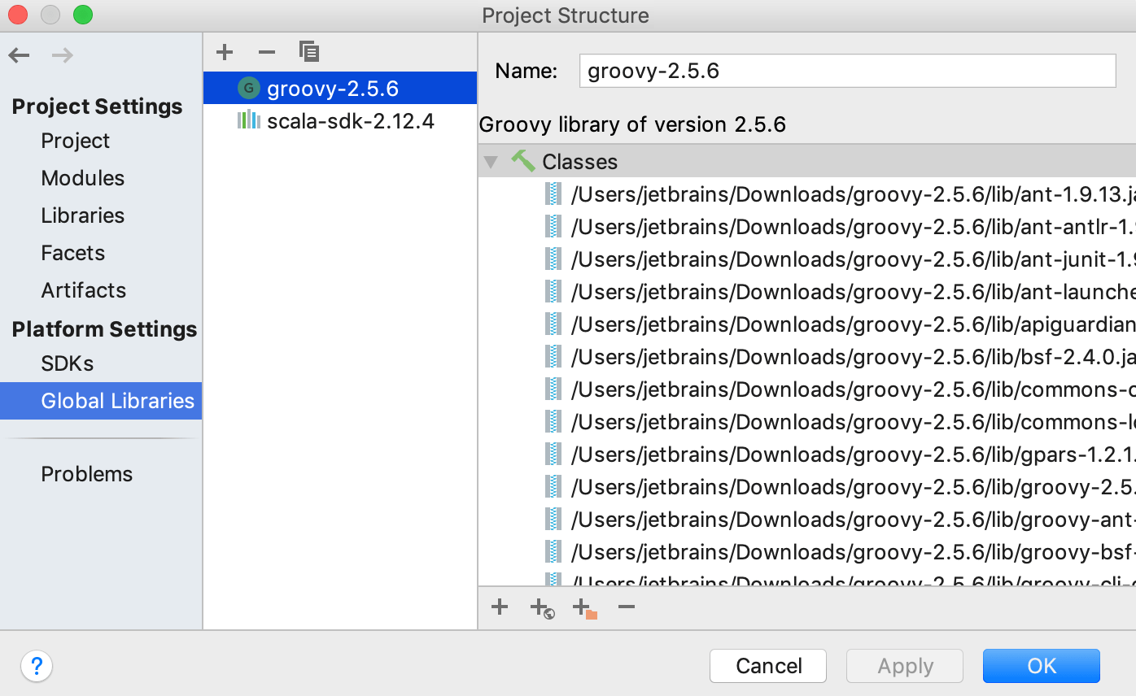Image resolution: width=1136 pixels, height=696 pixels.
Task: Click the copy library icon in the library toolbar
Action: pos(309,51)
